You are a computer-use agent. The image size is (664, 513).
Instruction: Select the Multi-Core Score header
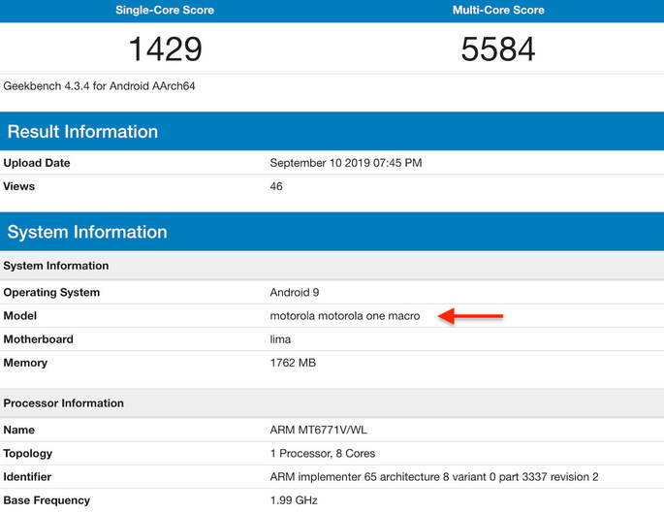coord(498,10)
